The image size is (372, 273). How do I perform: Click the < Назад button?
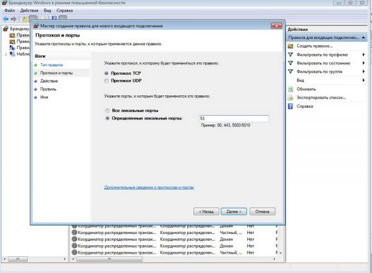(x=206, y=212)
